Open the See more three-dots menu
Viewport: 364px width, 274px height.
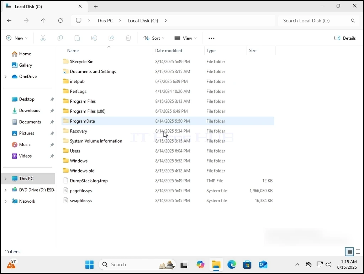coord(211,38)
